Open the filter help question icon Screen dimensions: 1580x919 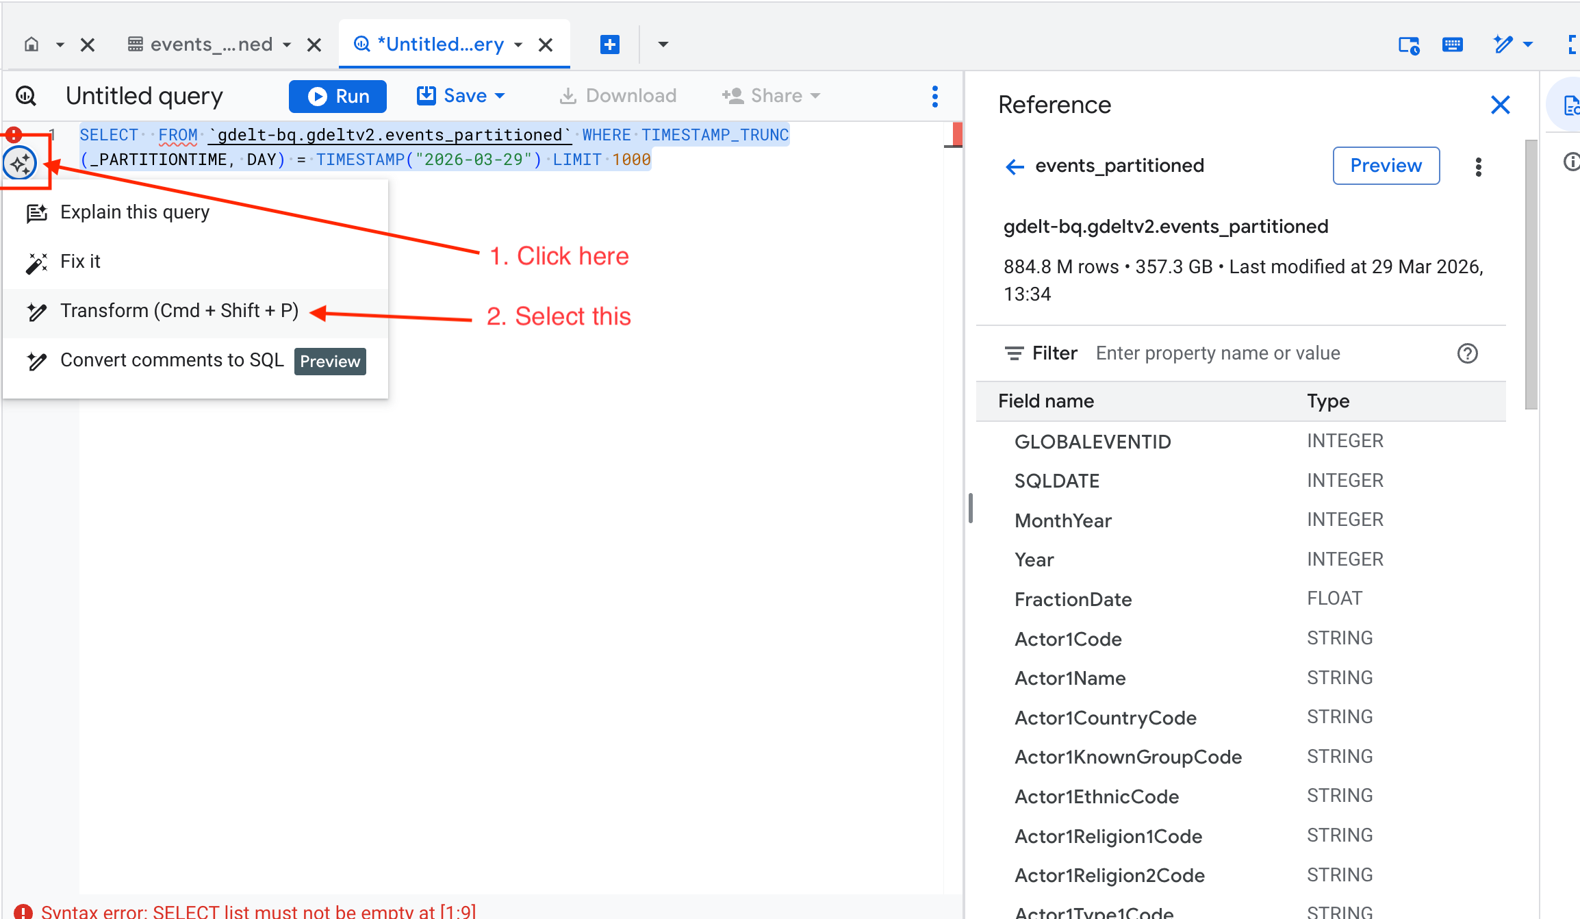1468,353
